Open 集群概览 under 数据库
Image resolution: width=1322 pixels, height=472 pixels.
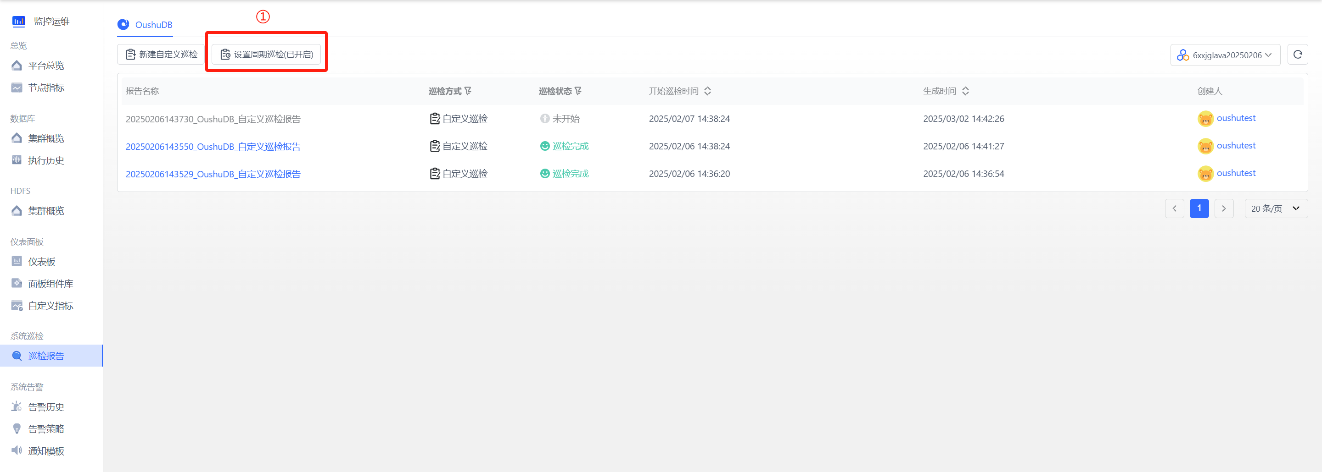(x=46, y=138)
